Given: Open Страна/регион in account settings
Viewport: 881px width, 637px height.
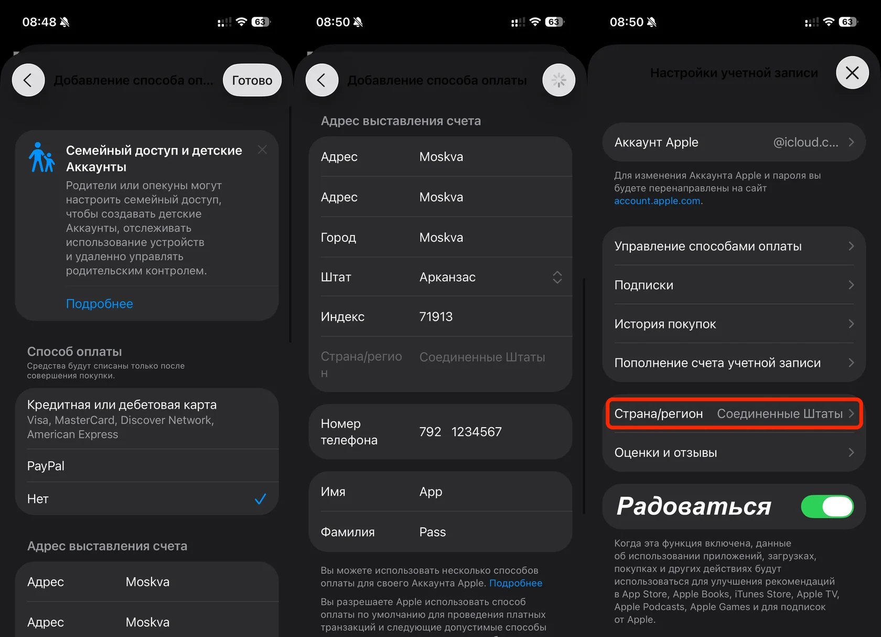Looking at the screenshot, I should pyautogui.click(x=734, y=414).
